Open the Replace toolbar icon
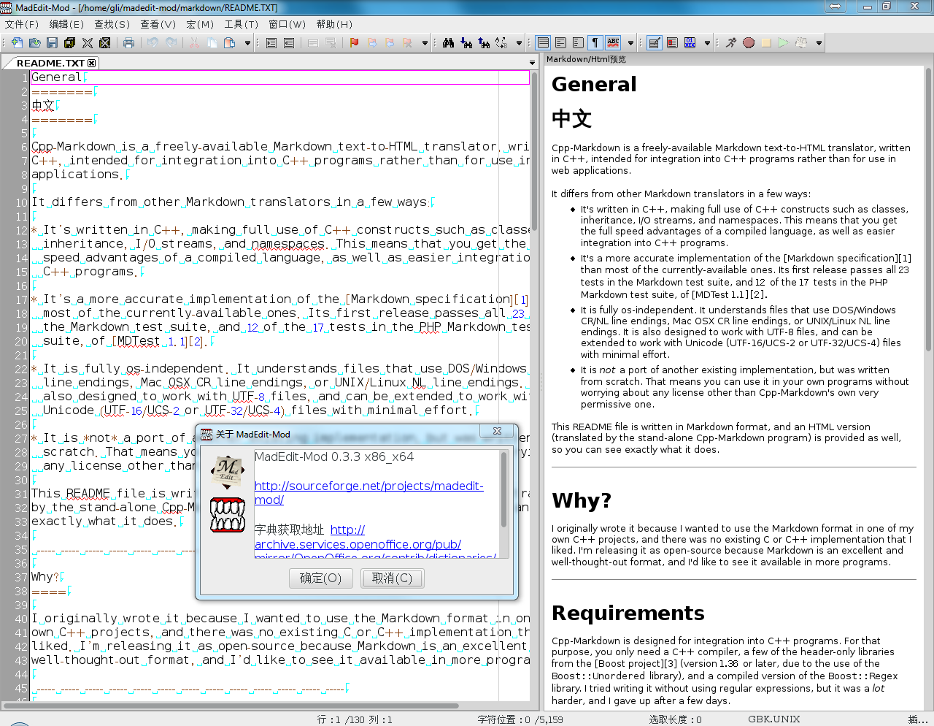Viewport: 934px width, 726px height. 501,43
